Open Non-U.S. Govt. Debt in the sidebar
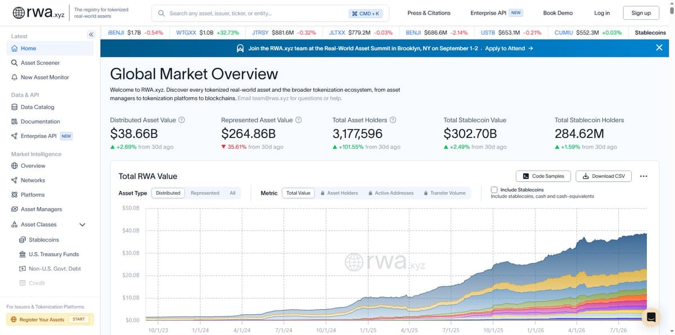This screenshot has width=675, height=335. [x=50, y=269]
